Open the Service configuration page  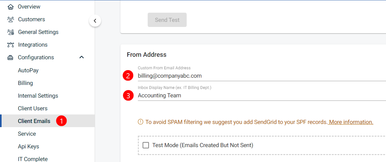click(27, 134)
